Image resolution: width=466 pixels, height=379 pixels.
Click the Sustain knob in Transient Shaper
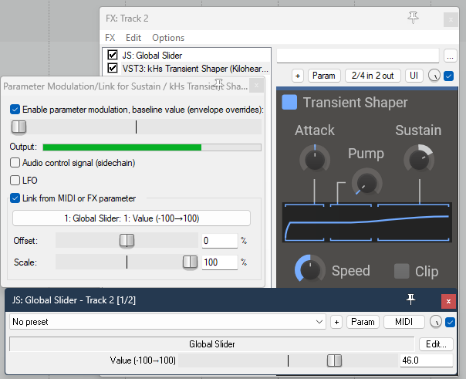point(418,159)
